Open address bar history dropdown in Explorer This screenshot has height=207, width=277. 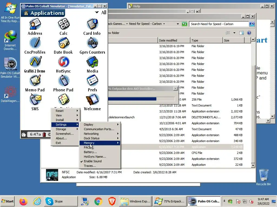(x=178, y=24)
